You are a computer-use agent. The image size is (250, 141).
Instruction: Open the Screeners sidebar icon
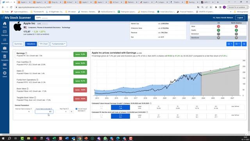(5, 41)
